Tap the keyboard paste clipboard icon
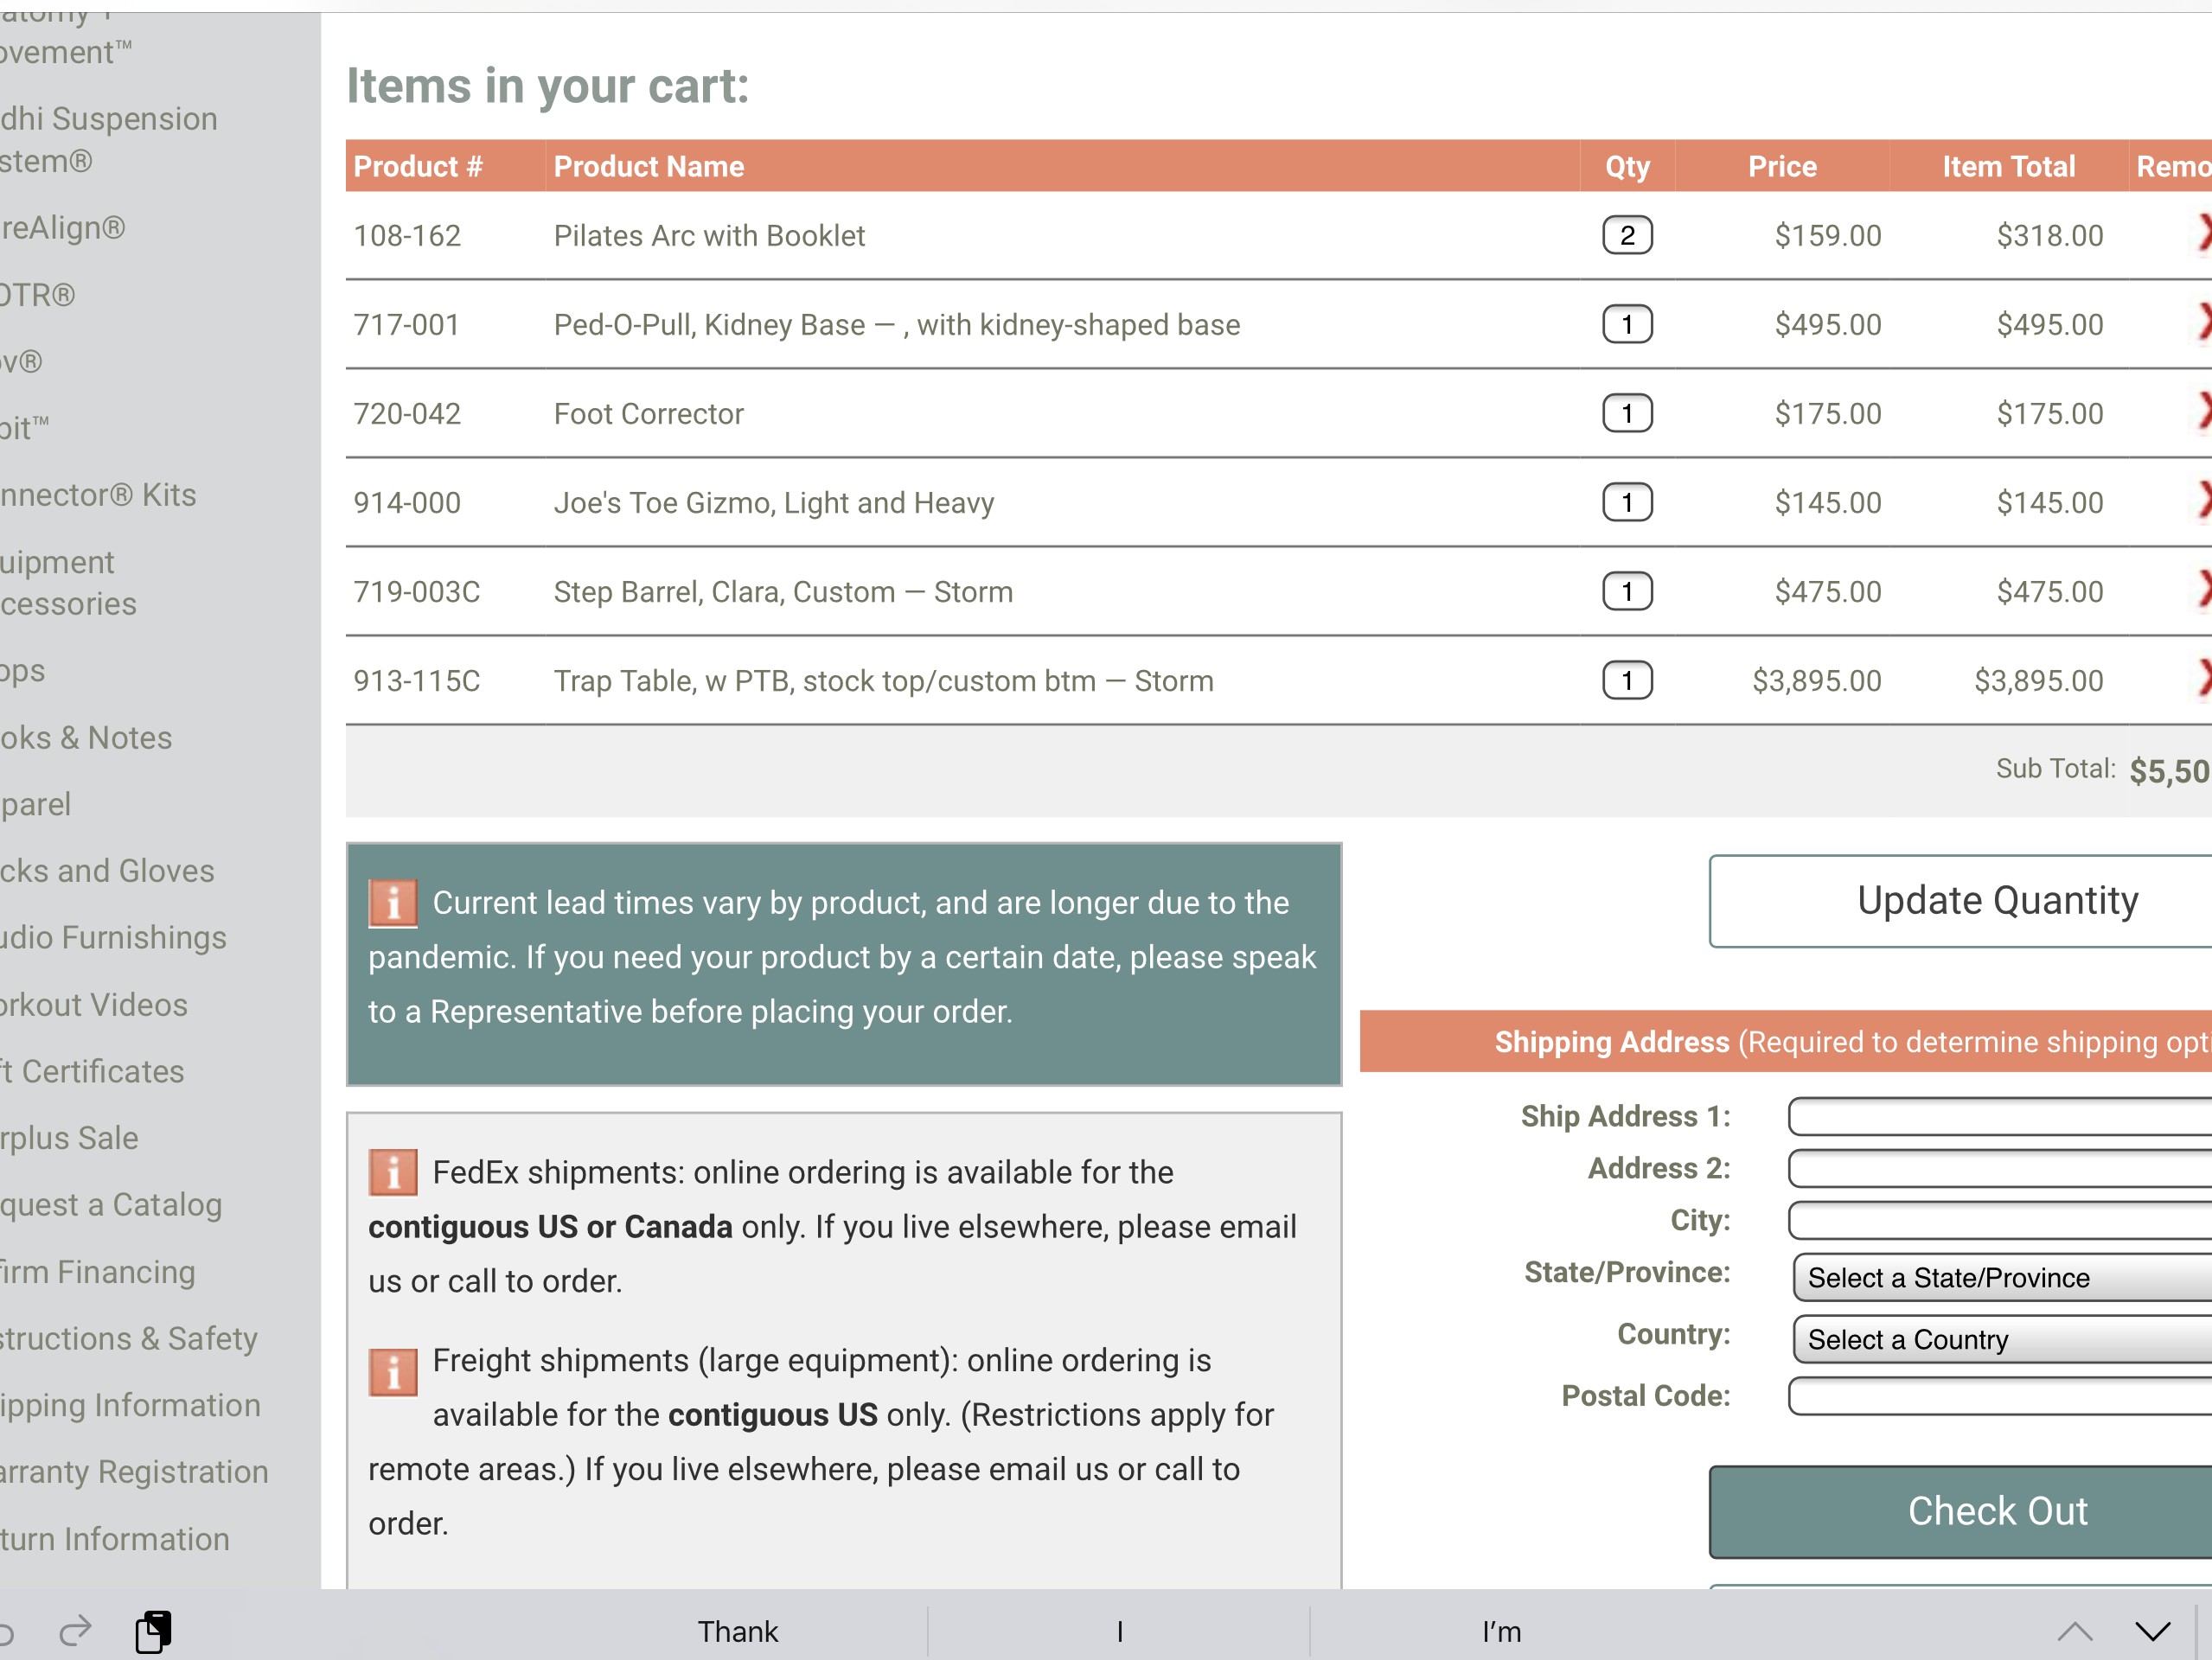Screen dimensions: 2212x1660 [x=153, y=1631]
